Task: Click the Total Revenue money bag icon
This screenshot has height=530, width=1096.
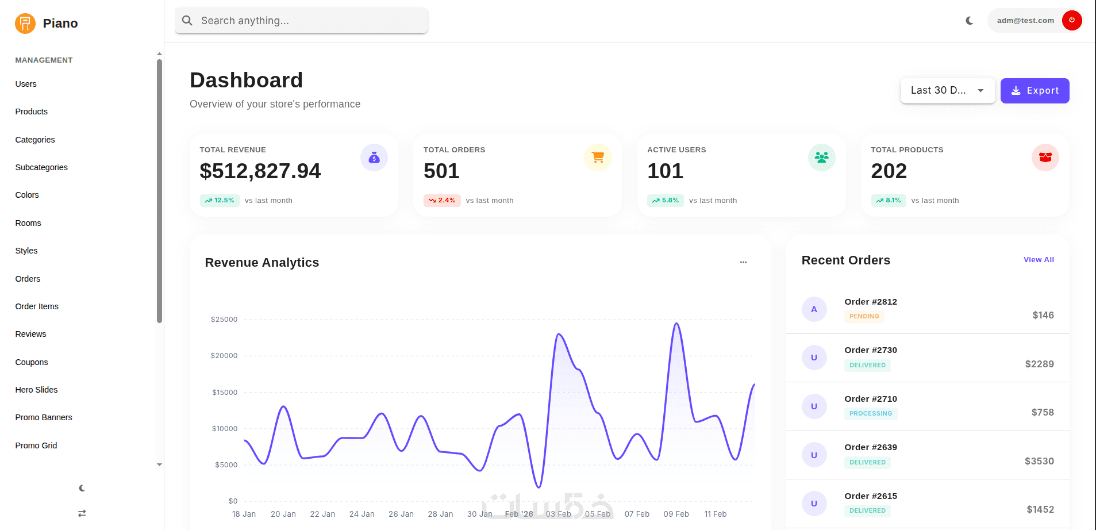Action: pyautogui.click(x=374, y=158)
